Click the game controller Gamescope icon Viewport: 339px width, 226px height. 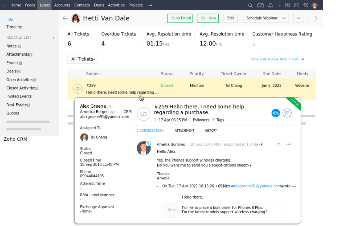point(260,5)
